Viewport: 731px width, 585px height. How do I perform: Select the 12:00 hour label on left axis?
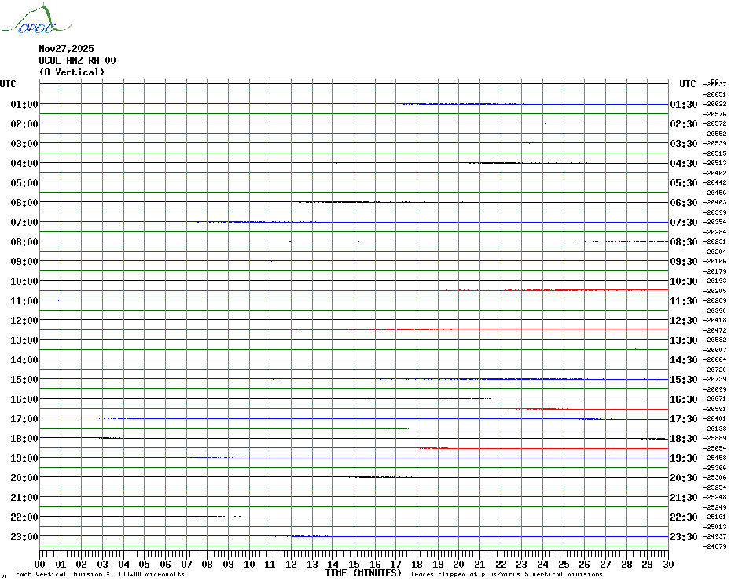24,321
